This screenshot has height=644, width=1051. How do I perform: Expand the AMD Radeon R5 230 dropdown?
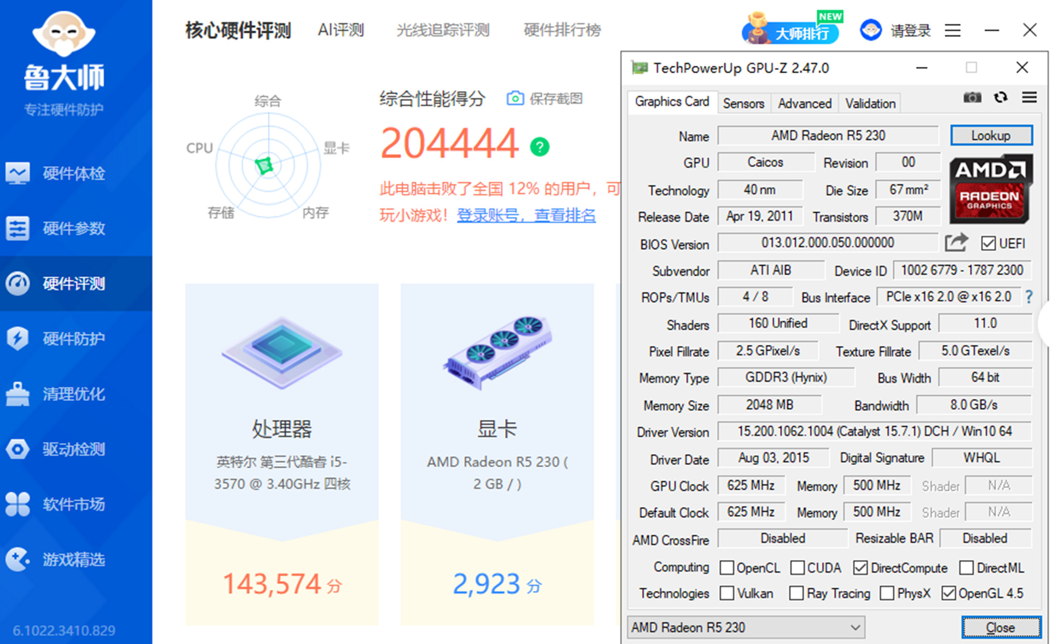(855, 628)
